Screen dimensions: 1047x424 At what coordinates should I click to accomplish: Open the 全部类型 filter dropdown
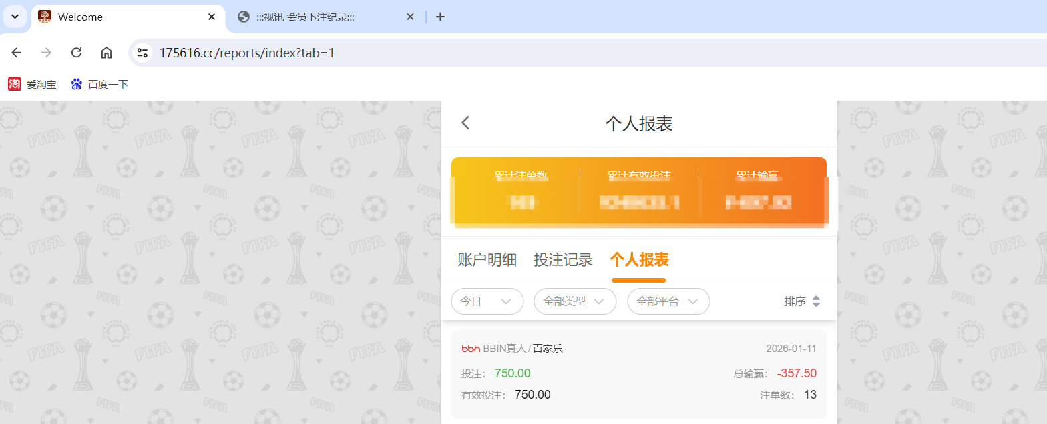(x=575, y=301)
